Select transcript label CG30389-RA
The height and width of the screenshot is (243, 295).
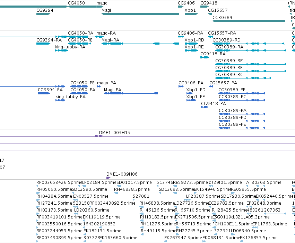pos(229,47)
